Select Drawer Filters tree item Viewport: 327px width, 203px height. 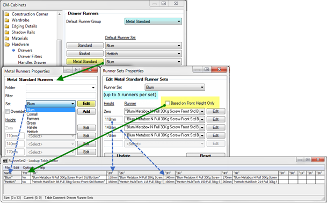[x=30, y=56]
